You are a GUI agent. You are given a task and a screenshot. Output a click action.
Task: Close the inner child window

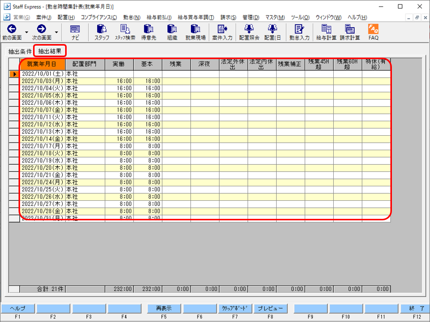(x=425, y=17)
